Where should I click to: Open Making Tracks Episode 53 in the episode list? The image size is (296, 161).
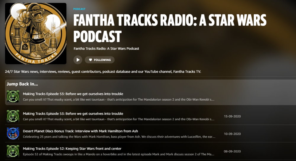73,114
